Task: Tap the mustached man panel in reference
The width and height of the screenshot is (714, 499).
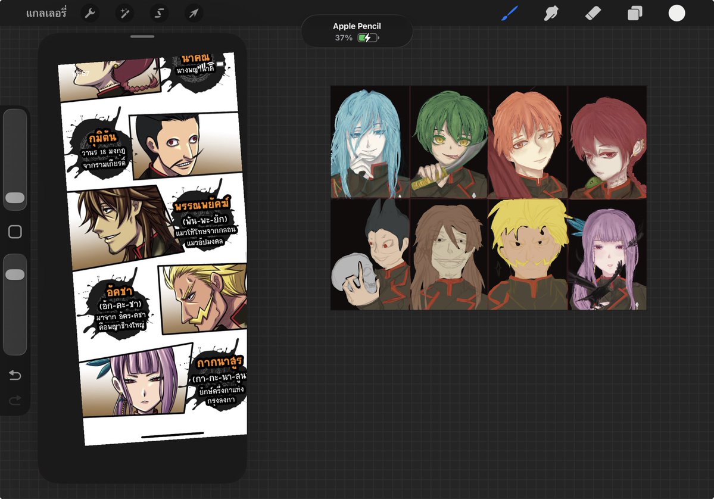Action: tap(187, 146)
